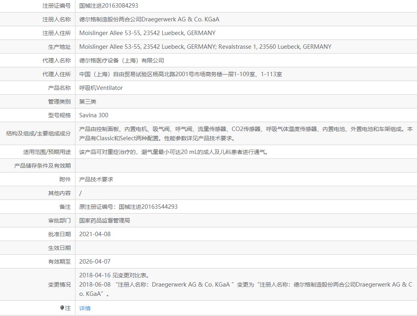Click expiry date 2026-04-07
The height and width of the screenshot is (316, 417).
(95, 262)
